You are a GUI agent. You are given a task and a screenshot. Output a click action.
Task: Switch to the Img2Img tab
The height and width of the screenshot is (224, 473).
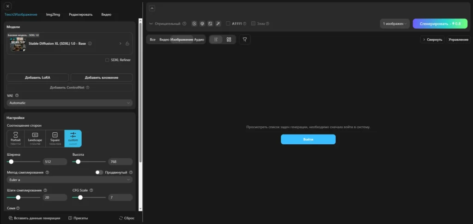(x=53, y=14)
